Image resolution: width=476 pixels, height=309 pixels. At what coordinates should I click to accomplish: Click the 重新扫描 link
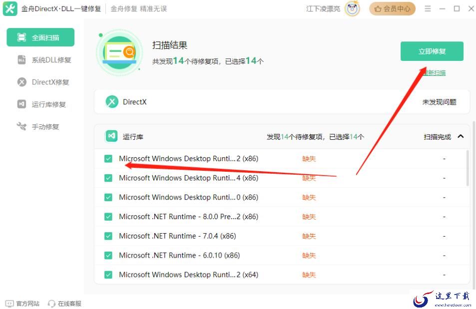(434, 73)
